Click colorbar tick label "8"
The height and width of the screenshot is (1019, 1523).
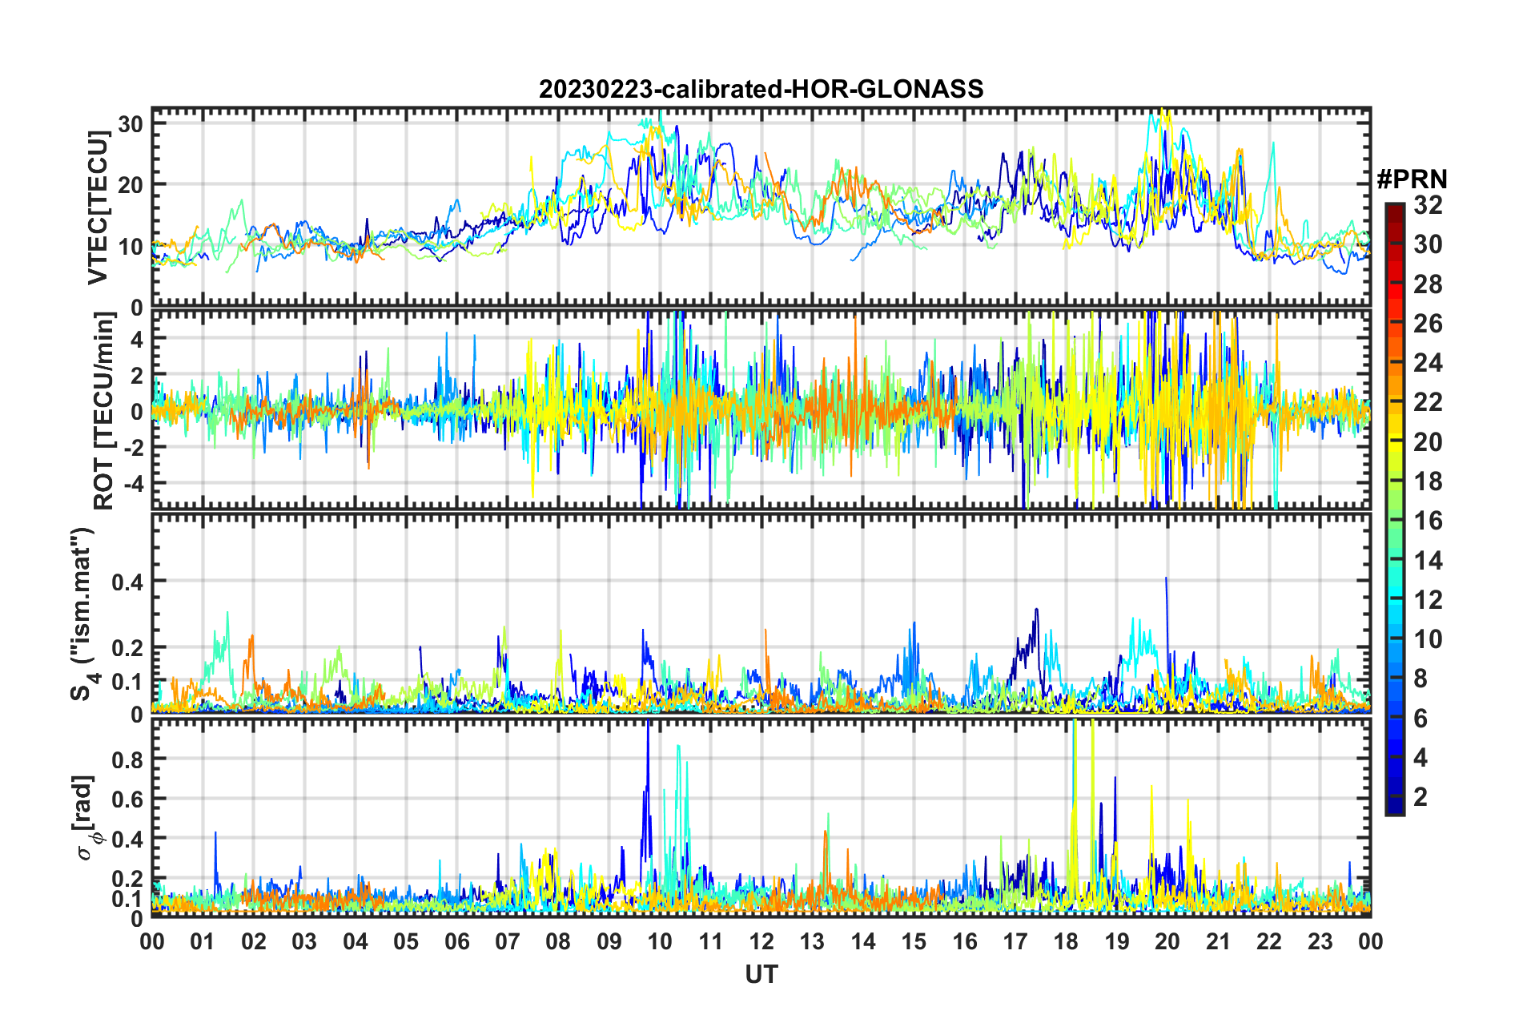[1421, 679]
